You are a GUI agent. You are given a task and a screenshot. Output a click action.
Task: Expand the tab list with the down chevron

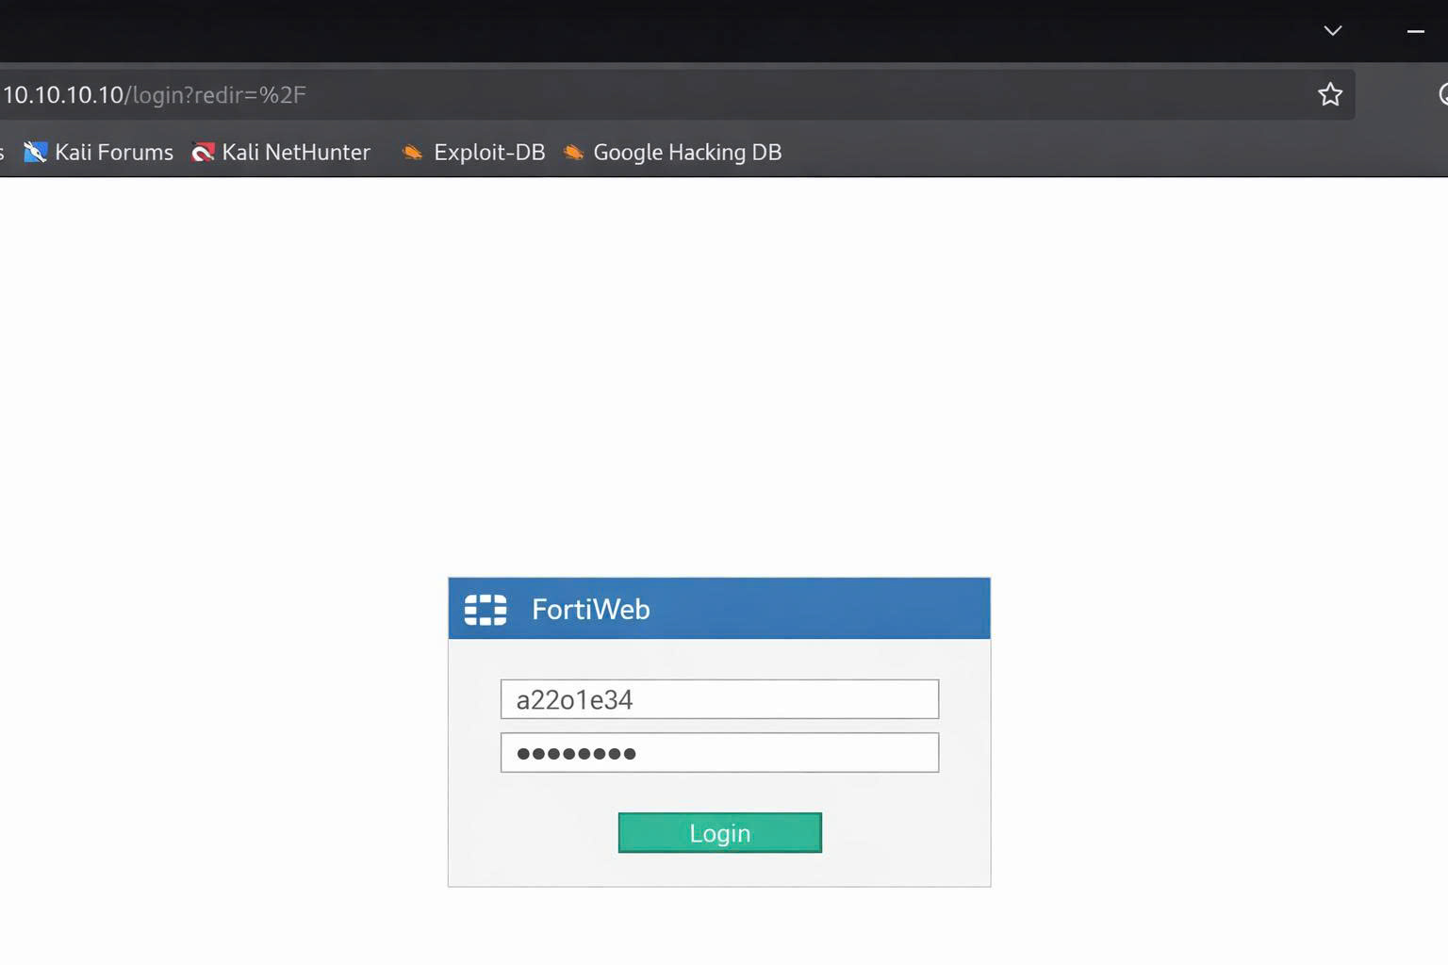pos(1332,30)
